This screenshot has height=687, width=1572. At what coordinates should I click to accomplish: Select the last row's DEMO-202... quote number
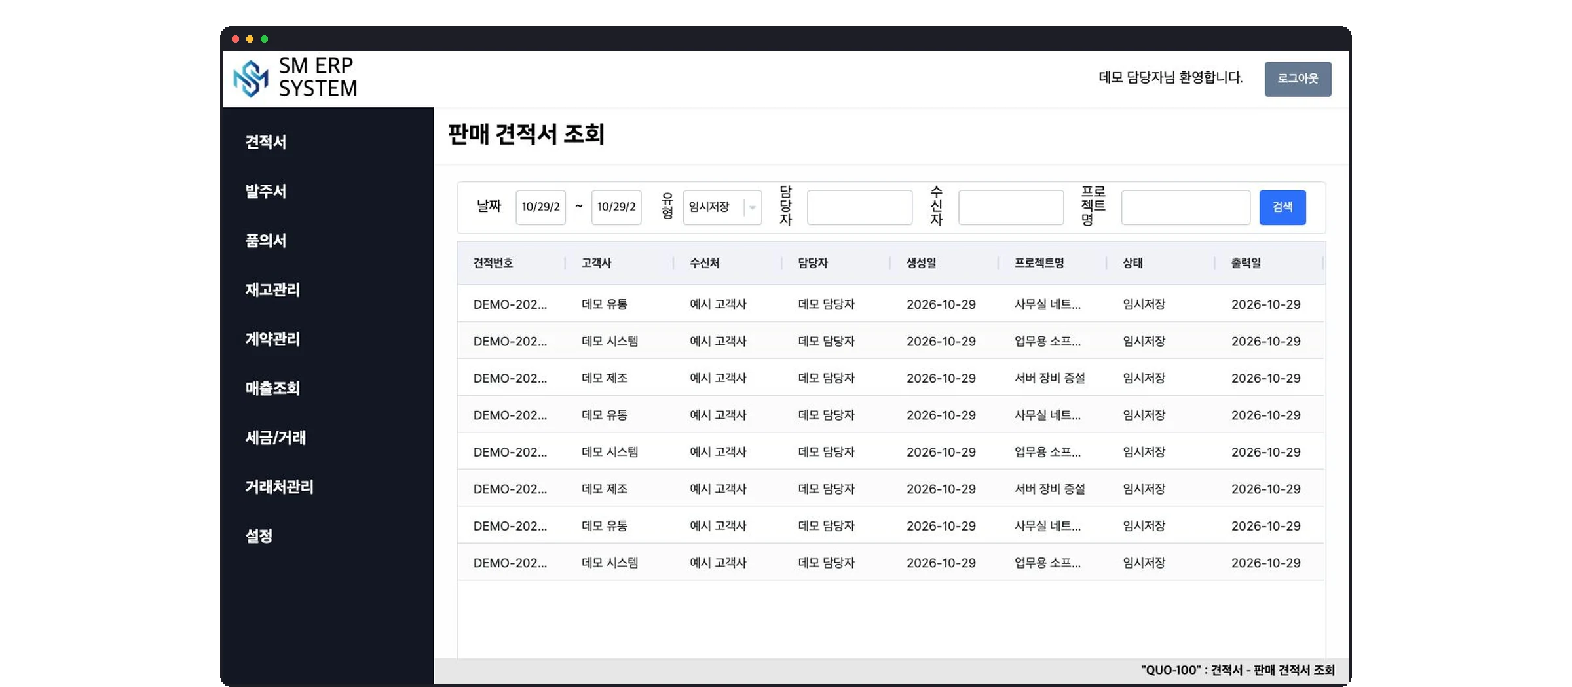(510, 563)
